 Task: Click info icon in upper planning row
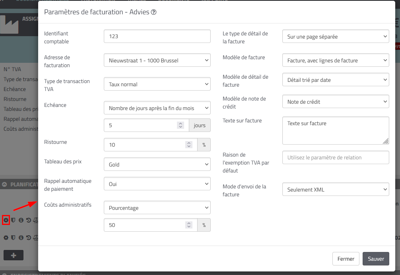tap(21, 220)
